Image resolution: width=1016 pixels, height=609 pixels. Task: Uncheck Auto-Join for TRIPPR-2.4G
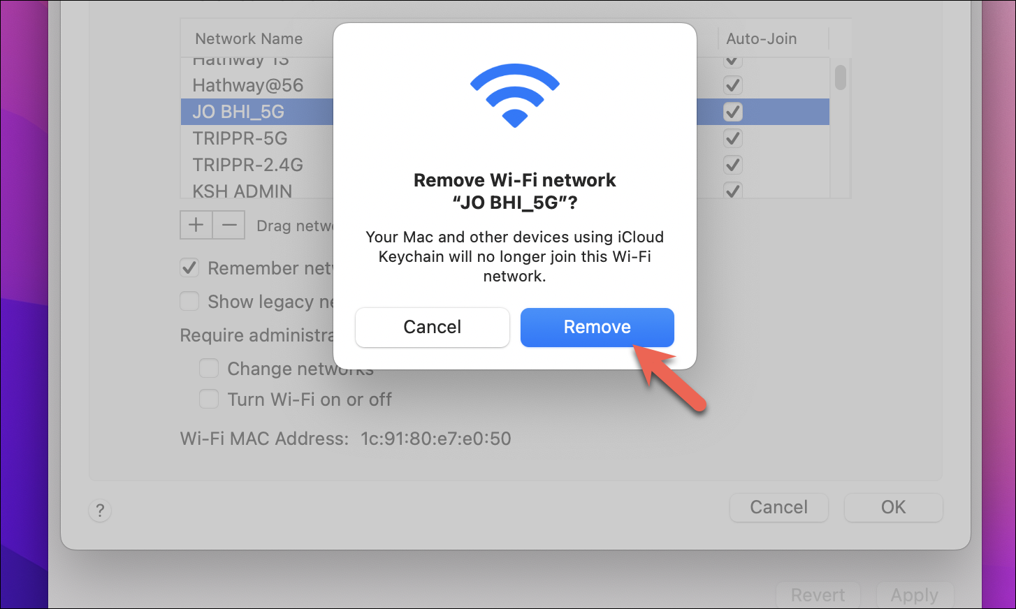[732, 165]
